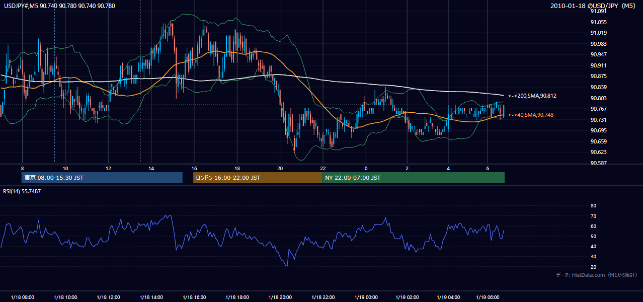Click the 91.019 price axis label

[x=598, y=33]
